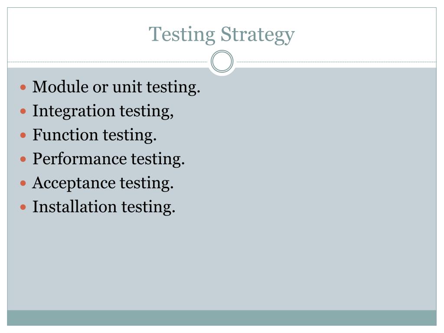Select the Integration testing line

103,111
